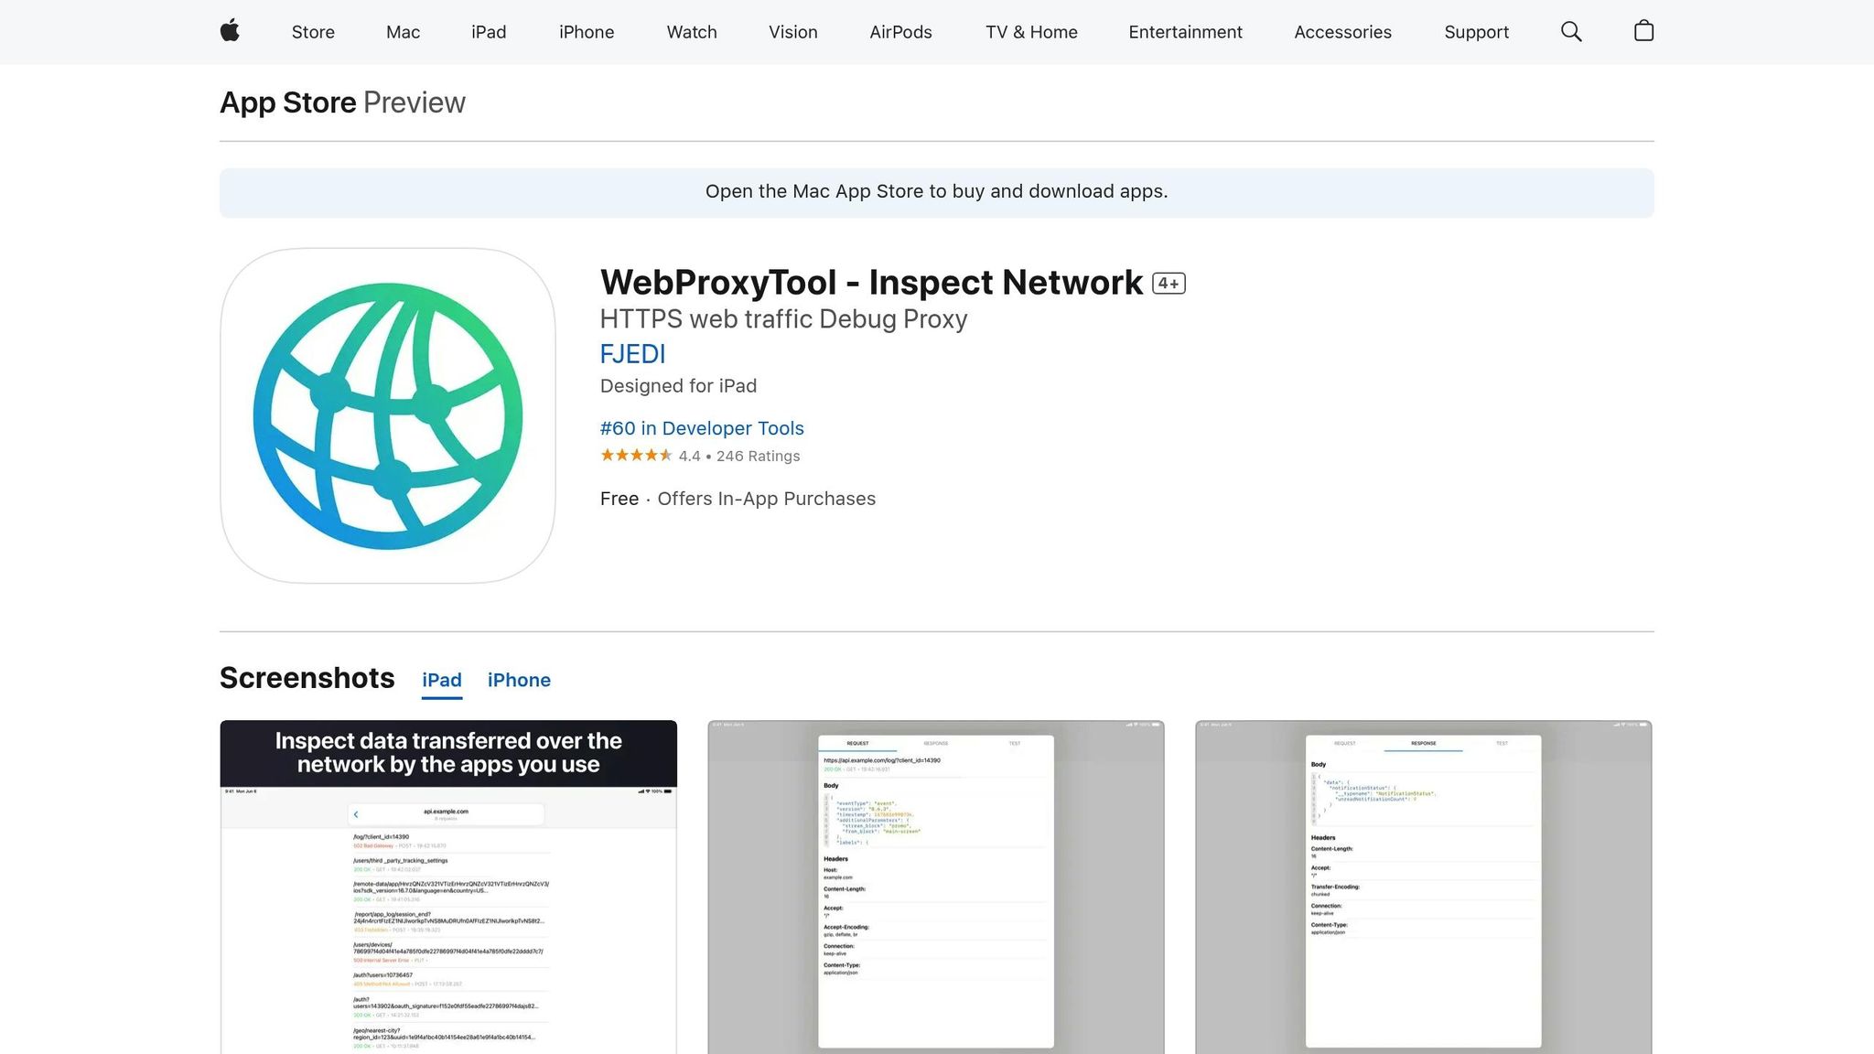This screenshot has width=1874, height=1054.
Task: Open #60 in Developer Tools link
Action: click(x=702, y=428)
